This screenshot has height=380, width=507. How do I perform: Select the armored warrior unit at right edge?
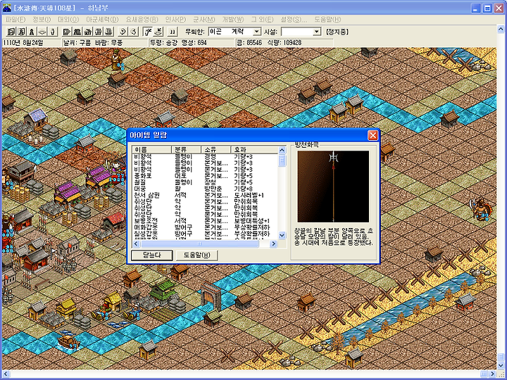click(x=481, y=208)
